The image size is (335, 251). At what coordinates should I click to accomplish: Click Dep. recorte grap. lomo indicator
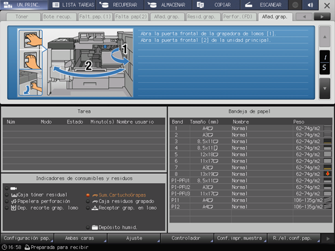tap(42, 208)
